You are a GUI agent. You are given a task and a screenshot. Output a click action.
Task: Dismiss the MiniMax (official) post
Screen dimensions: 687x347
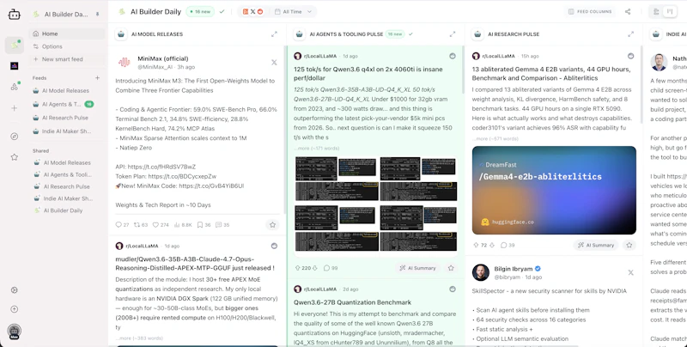pos(274,63)
